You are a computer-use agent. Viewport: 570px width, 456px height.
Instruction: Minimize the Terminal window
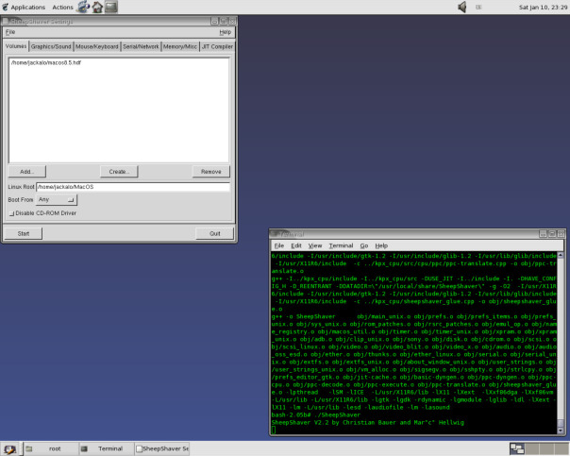pyautogui.click(x=543, y=234)
